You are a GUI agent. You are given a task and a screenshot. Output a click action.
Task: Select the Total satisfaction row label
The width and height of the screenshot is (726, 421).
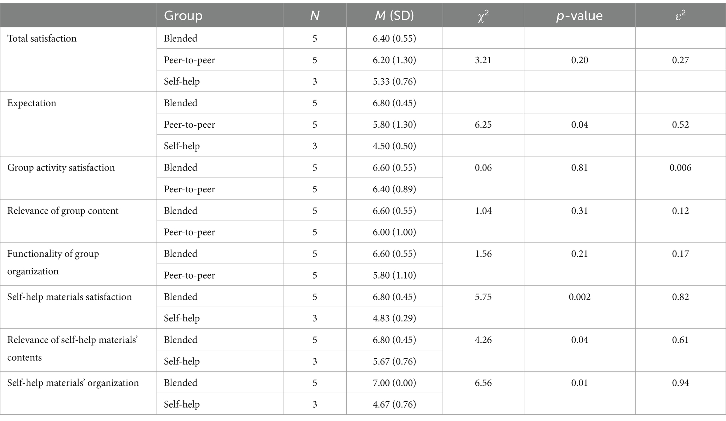pos(42,38)
